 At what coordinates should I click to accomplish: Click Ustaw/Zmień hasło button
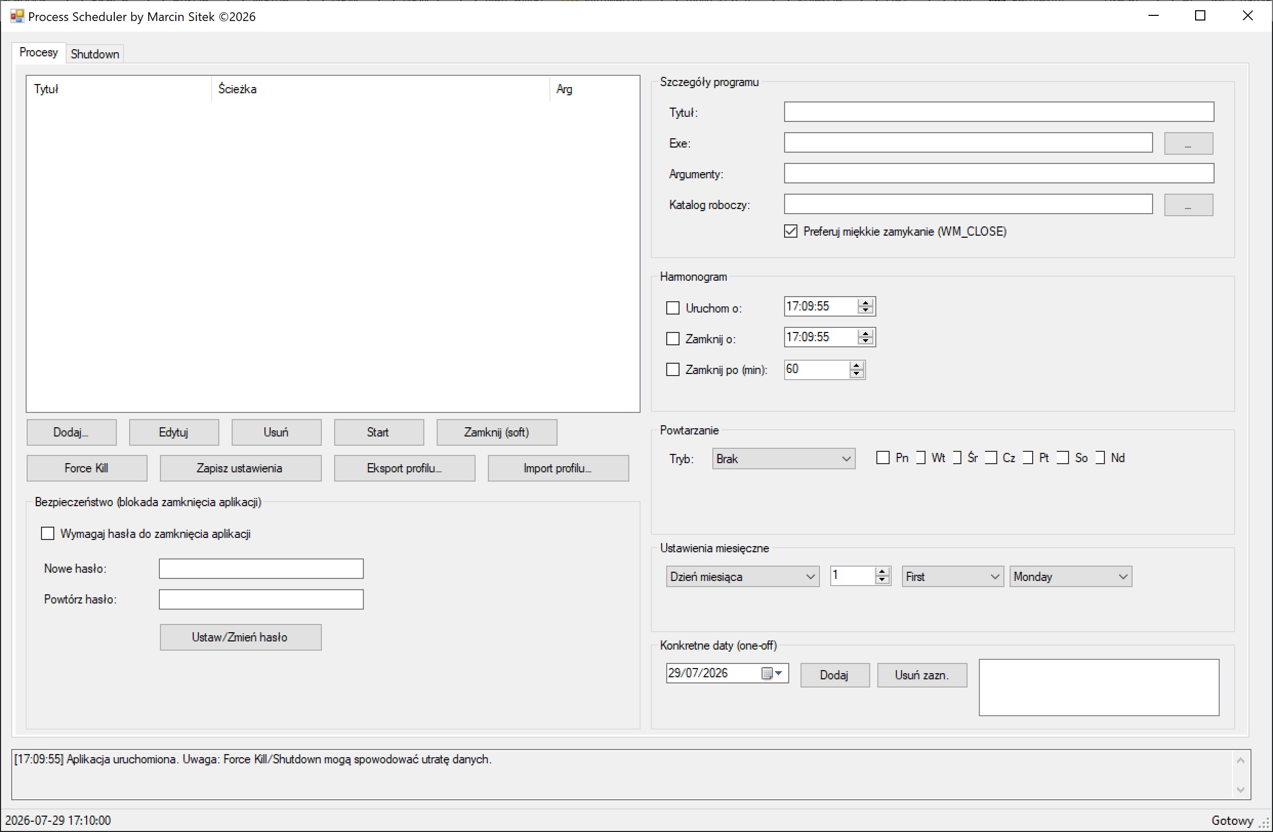point(240,637)
